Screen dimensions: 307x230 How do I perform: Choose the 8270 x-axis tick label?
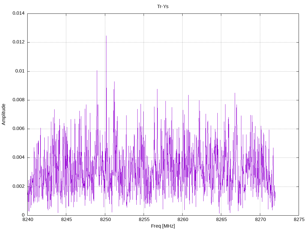[x=260, y=220]
